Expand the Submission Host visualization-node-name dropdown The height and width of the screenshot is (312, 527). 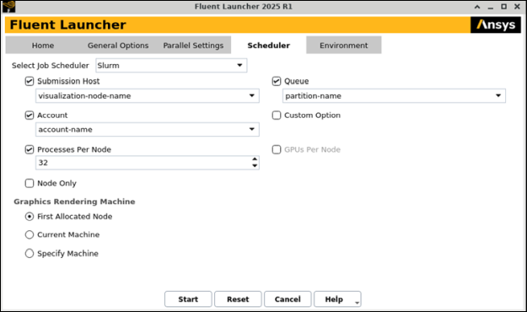click(148, 96)
